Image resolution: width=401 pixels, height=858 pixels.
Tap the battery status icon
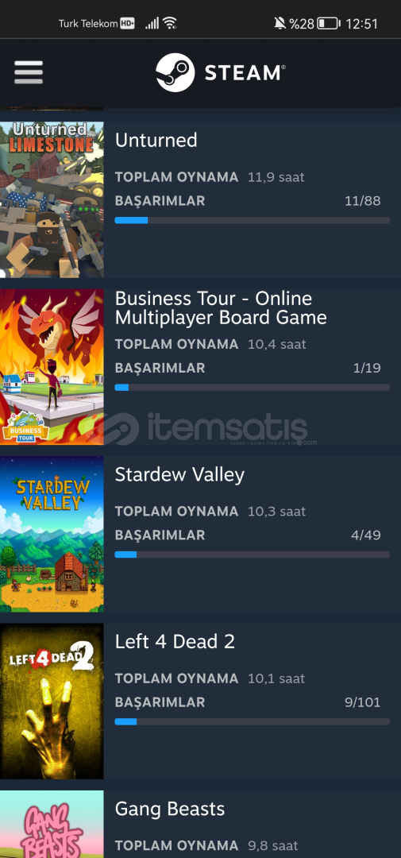[x=329, y=24]
